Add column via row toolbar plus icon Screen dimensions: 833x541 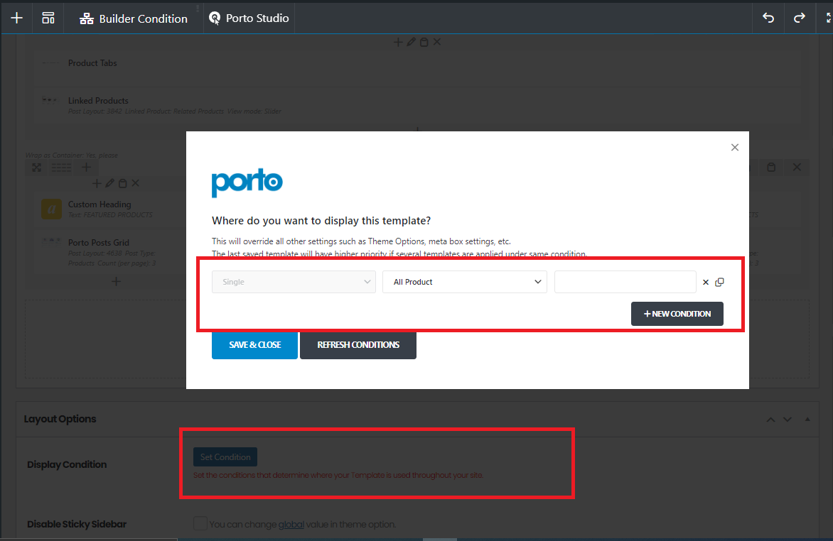coord(86,168)
